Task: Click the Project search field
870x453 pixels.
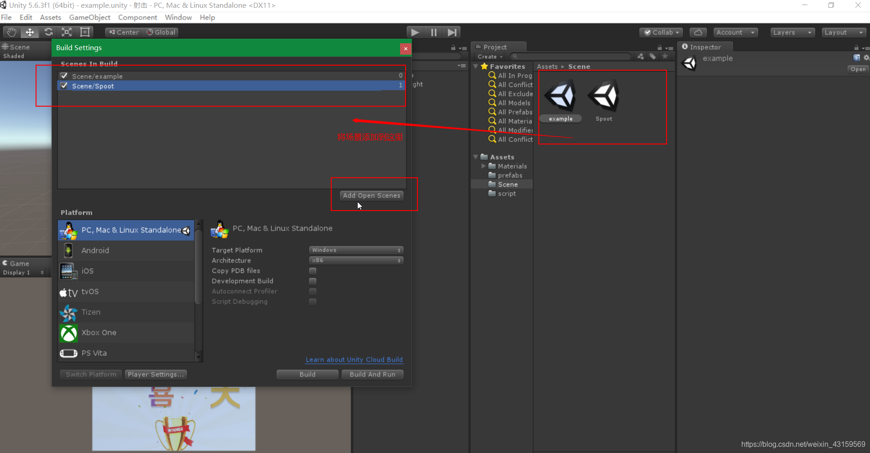Action: (571, 57)
